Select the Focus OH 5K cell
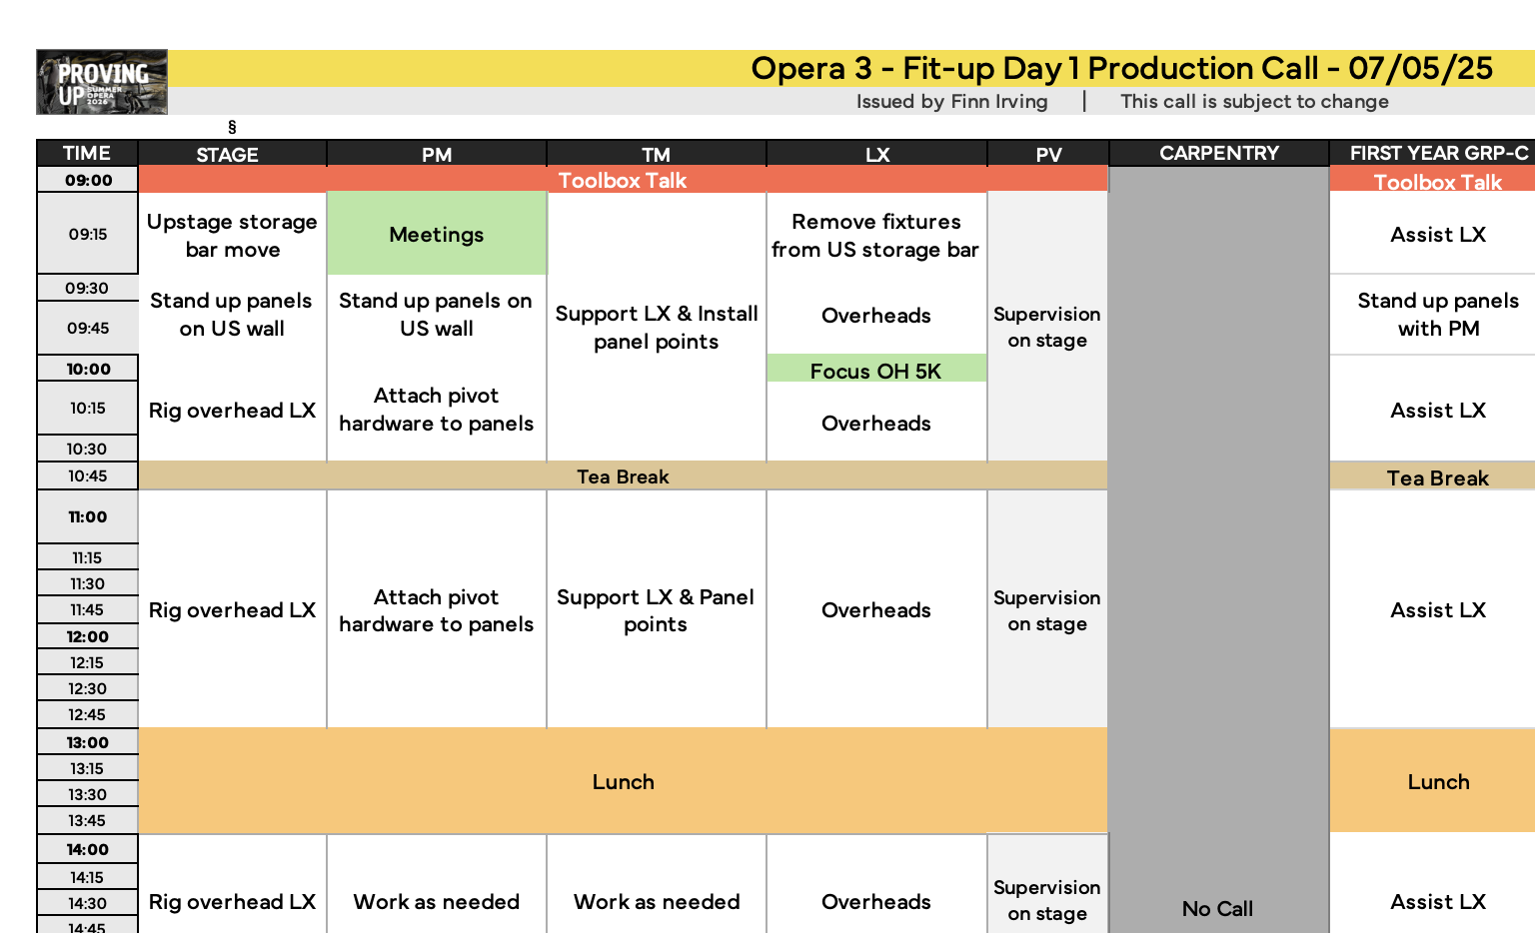Image resolution: width=1535 pixels, height=933 pixels. [x=876, y=370]
